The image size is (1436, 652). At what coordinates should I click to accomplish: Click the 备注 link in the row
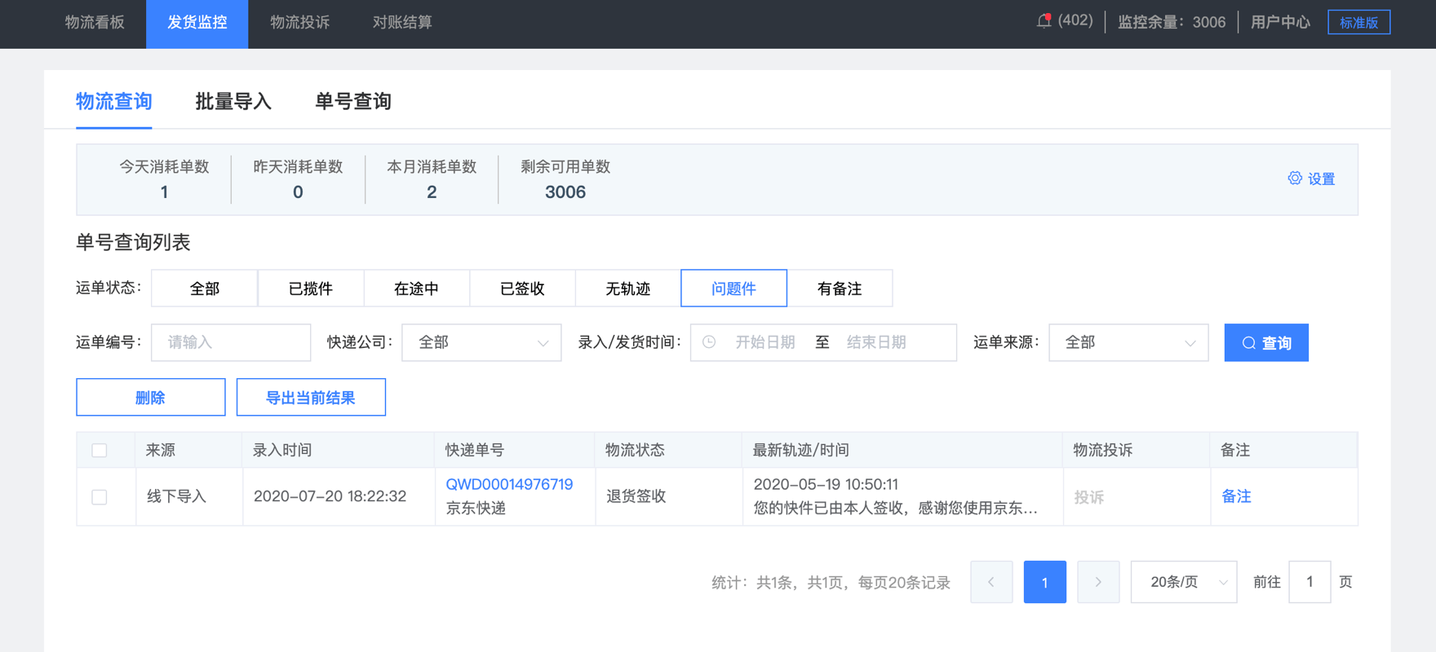coord(1236,496)
